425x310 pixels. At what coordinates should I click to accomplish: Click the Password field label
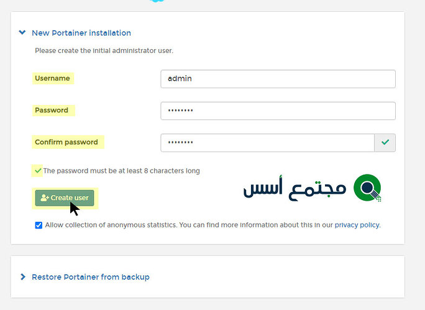pos(52,110)
